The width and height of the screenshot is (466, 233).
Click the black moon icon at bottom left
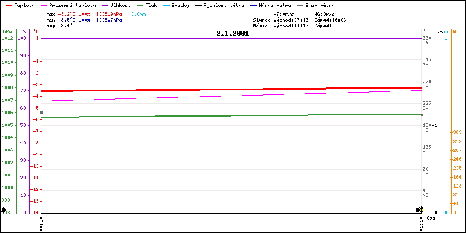(x=4, y=210)
